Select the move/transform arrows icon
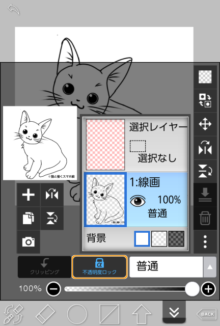220x326 pixels. click(205, 124)
